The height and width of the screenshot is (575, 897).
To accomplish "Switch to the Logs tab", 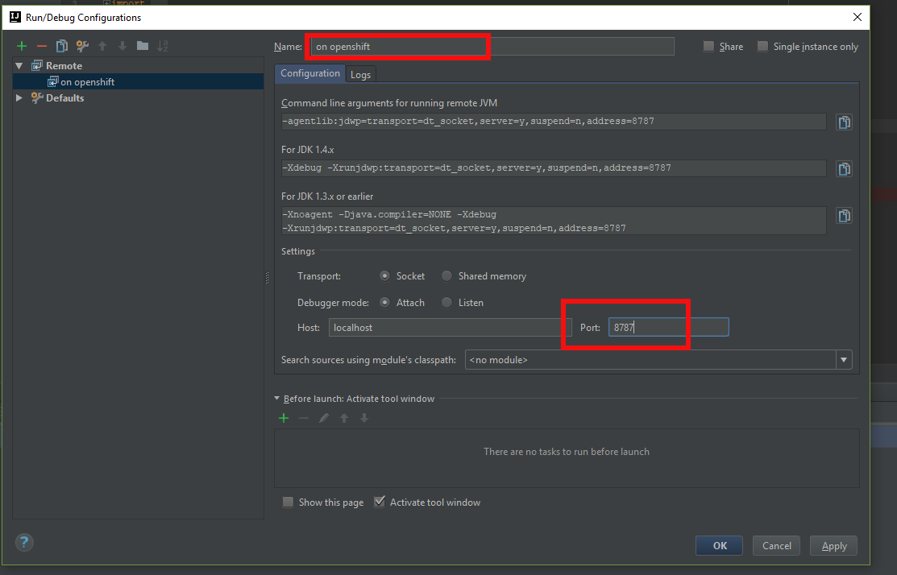I will click(x=360, y=73).
